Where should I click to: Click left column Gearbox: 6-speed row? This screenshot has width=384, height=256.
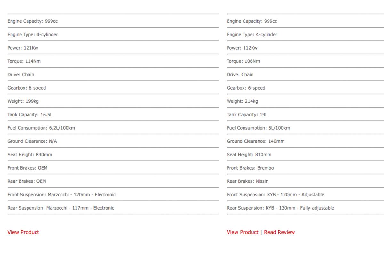(x=113, y=88)
